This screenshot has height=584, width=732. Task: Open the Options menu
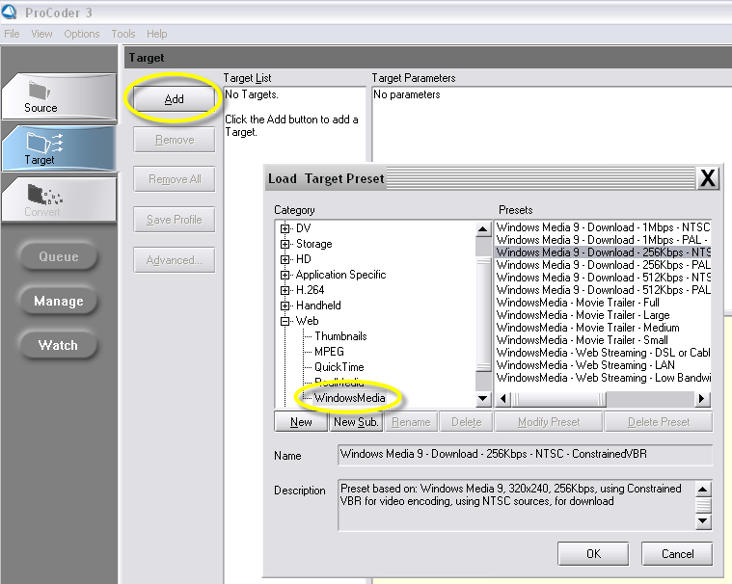[x=82, y=34]
